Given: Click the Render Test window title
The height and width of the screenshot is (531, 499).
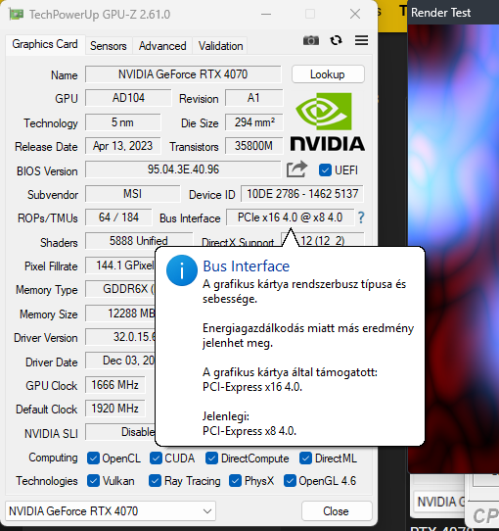Looking at the screenshot, I should [440, 13].
